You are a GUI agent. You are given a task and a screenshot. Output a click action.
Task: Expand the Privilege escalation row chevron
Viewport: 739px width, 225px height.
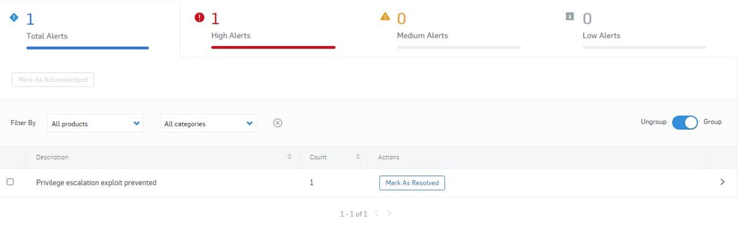(x=722, y=182)
